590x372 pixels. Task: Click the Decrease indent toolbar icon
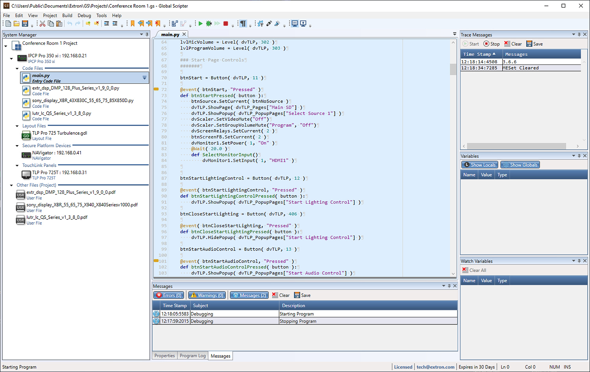coord(107,24)
